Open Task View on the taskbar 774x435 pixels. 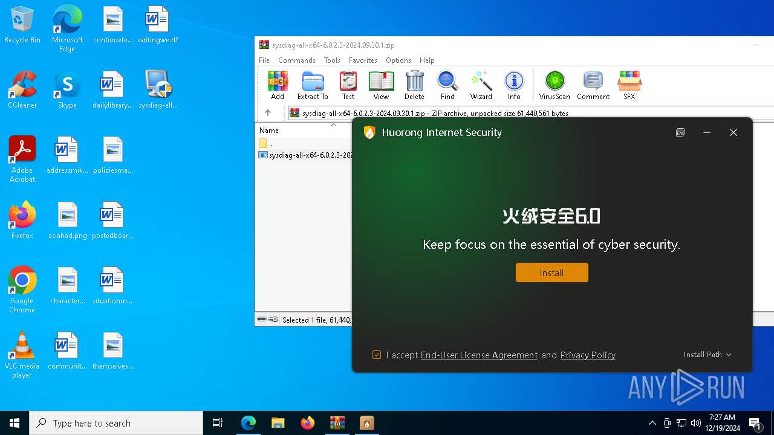coord(218,423)
